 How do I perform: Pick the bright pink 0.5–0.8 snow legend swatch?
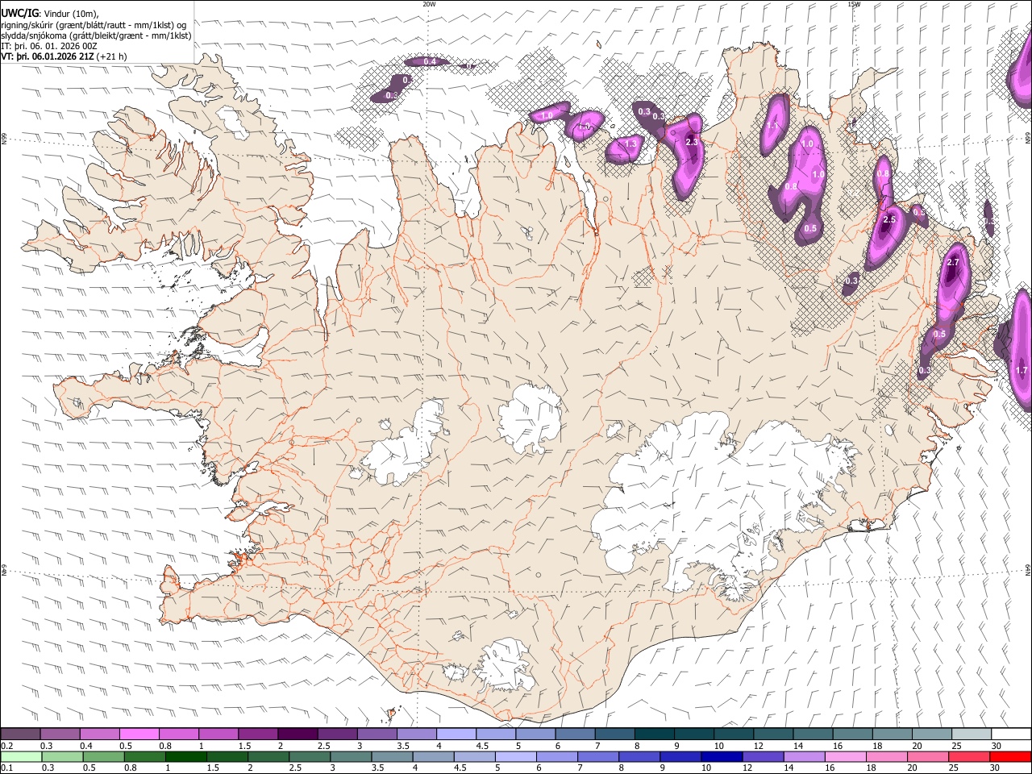point(139,734)
